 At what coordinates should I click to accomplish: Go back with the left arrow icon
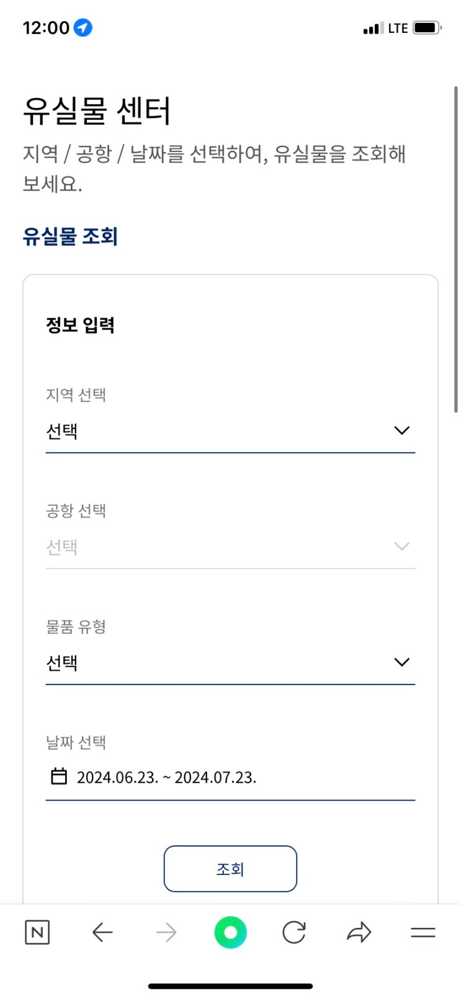[102, 932]
